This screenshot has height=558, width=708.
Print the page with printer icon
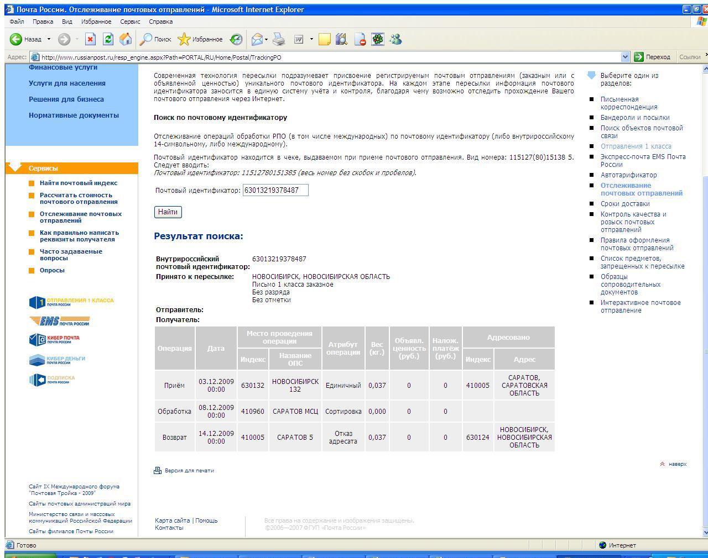pyautogui.click(x=279, y=39)
